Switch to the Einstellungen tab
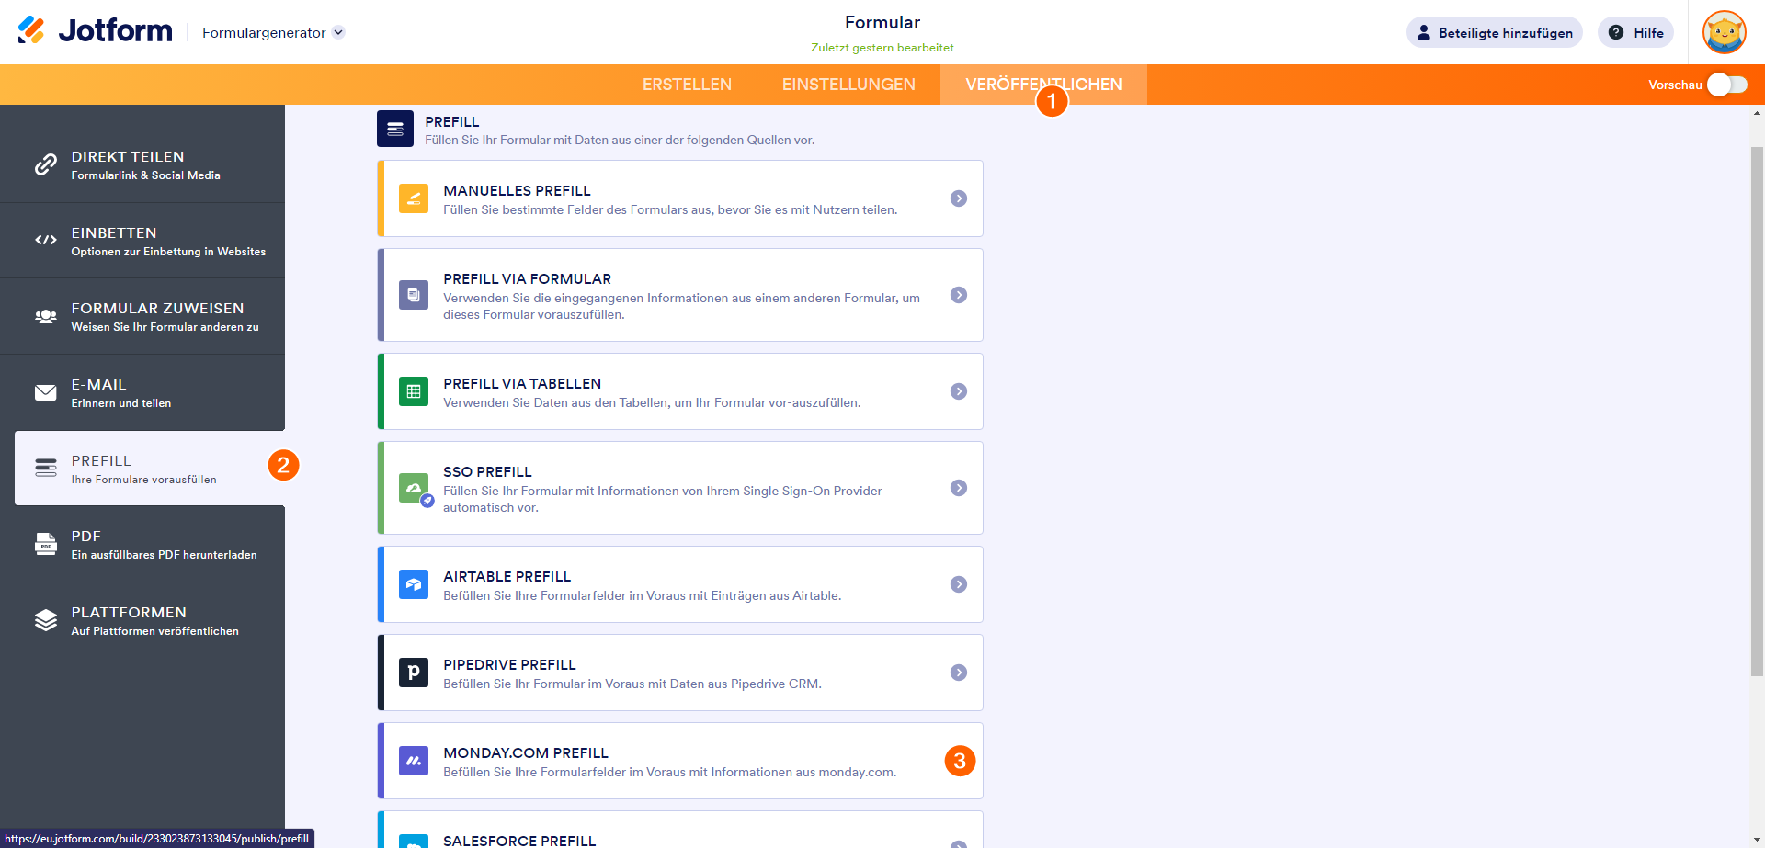This screenshot has width=1765, height=848. coord(848,85)
